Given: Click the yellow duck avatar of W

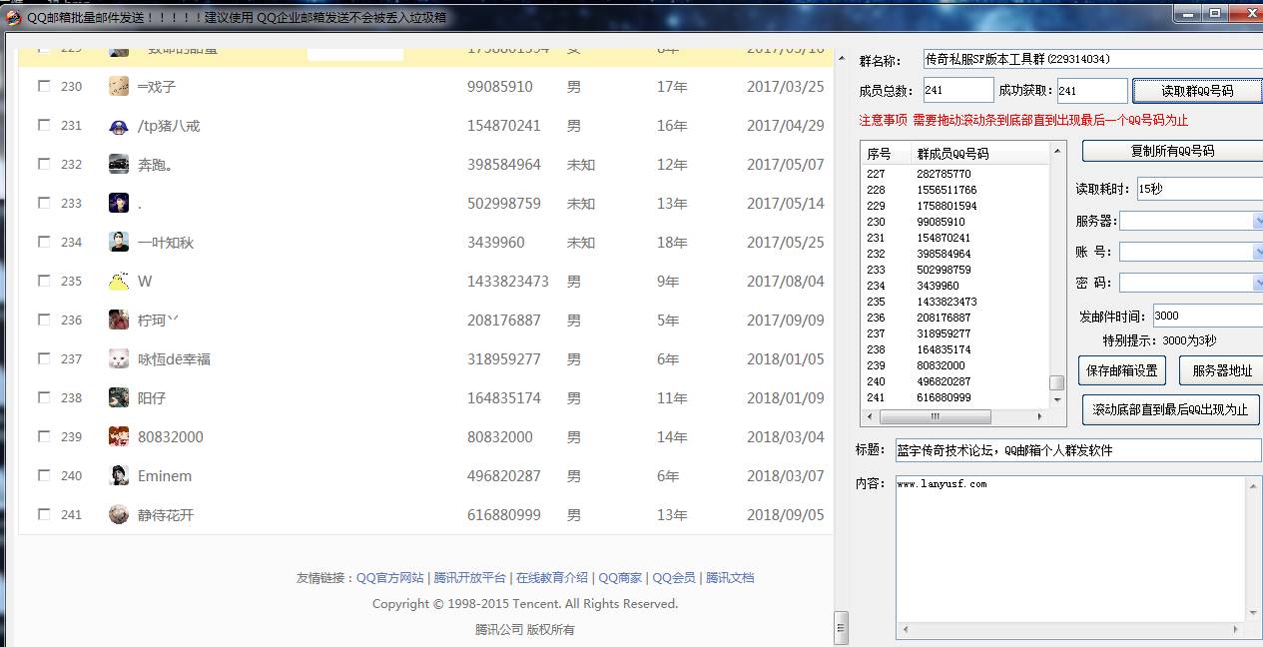Looking at the screenshot, I should point(119,282).
